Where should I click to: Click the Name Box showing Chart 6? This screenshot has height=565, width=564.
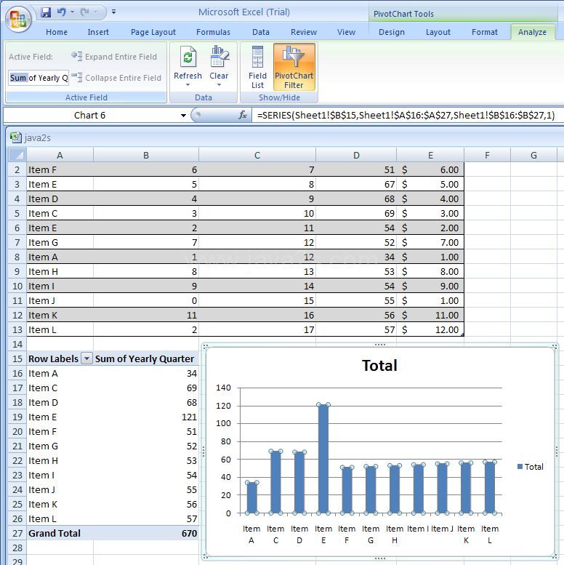(90, 116)
